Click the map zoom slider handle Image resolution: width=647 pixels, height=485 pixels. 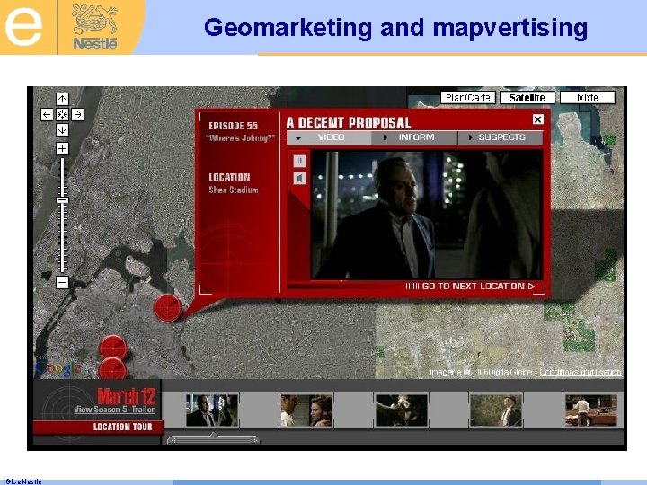point(62,200)
